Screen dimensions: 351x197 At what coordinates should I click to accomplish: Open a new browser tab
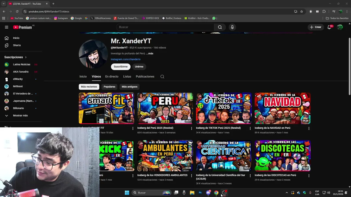click(x=53, y=4)
